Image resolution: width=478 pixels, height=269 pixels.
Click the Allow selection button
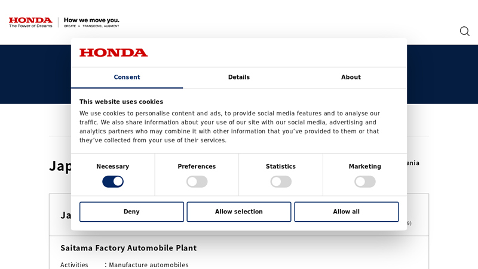pyautogui.click(x=239, y=212)
